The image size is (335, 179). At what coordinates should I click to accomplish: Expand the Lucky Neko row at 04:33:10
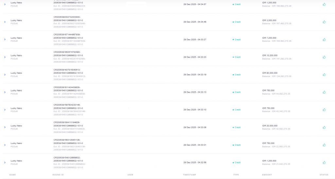[x=5, y=110]
